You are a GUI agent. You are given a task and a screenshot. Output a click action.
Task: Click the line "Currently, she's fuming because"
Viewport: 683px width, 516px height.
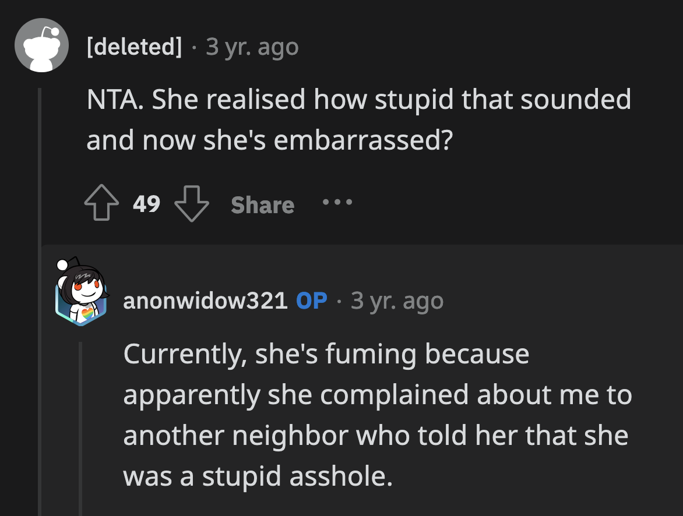326,354
